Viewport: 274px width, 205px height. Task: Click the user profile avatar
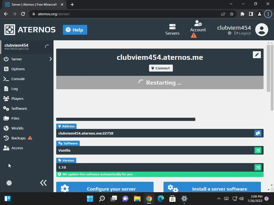[x=262, y=30]
